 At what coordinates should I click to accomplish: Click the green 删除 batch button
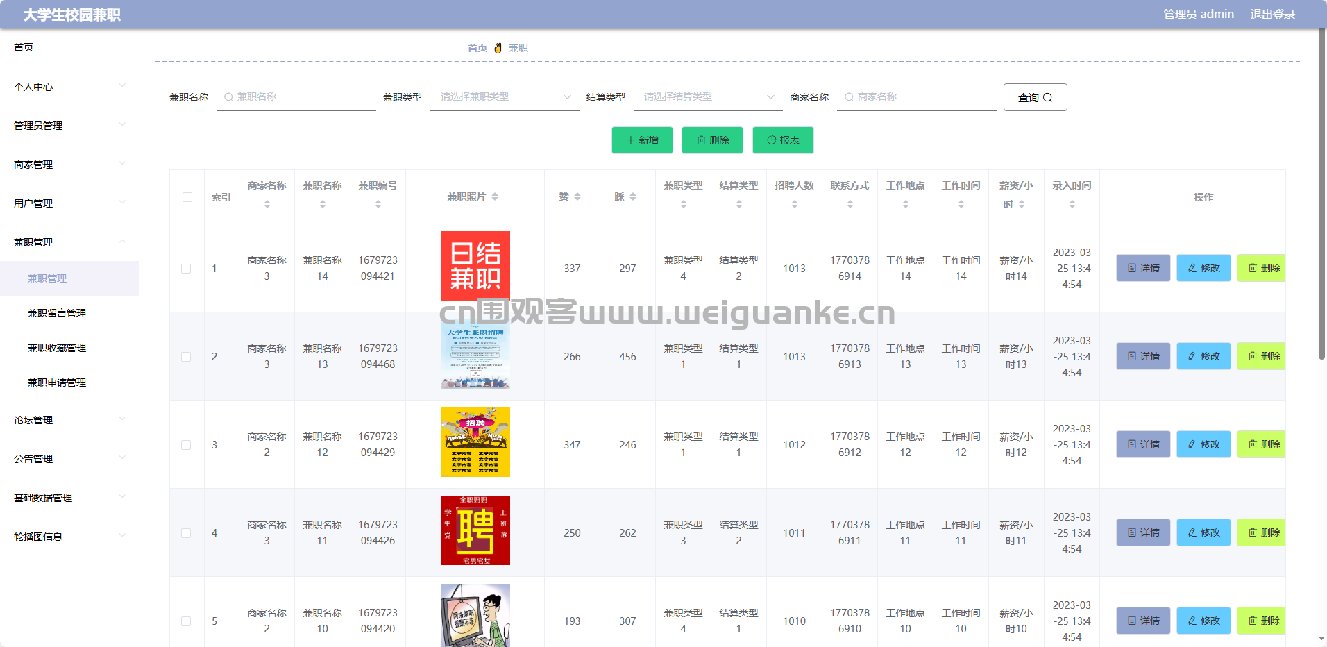click(712, 140)
